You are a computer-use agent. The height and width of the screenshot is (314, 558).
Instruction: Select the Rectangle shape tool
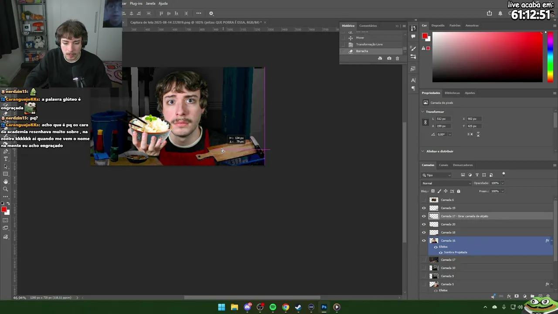point(6,174)
